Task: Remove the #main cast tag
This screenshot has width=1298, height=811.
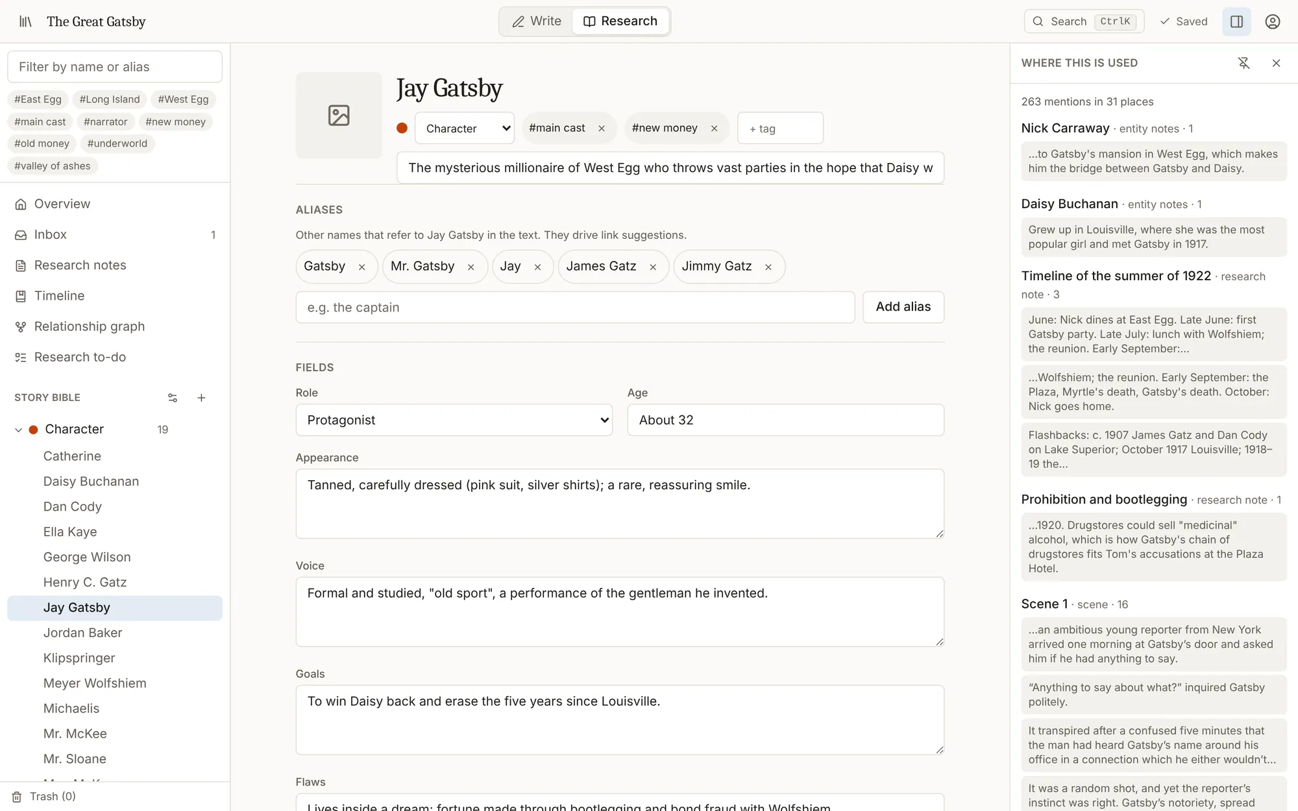Action: (602, 128)
